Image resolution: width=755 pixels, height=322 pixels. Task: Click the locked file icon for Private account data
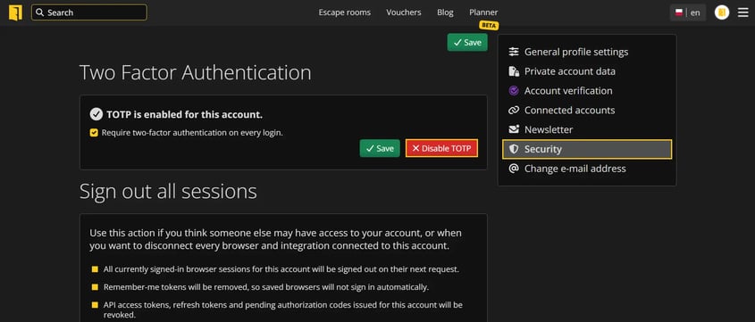coord(514,71)
